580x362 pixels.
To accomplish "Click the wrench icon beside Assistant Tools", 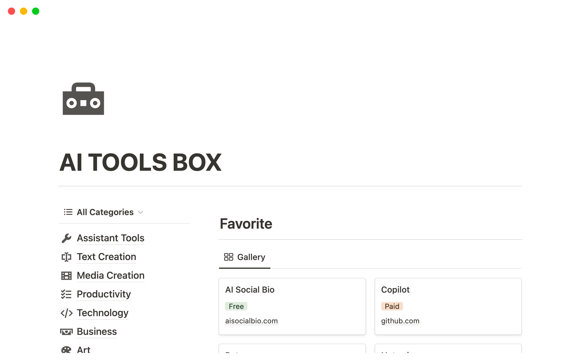I will click(66, 238).
